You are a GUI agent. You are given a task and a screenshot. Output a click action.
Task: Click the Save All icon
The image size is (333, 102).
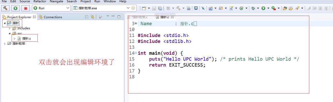click(x=160, y=8)
